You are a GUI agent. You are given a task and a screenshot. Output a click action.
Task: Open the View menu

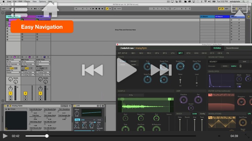pyautogui.click(x=34, y=1)
